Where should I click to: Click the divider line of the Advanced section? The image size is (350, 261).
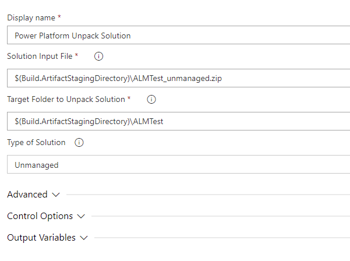[208, 195]
